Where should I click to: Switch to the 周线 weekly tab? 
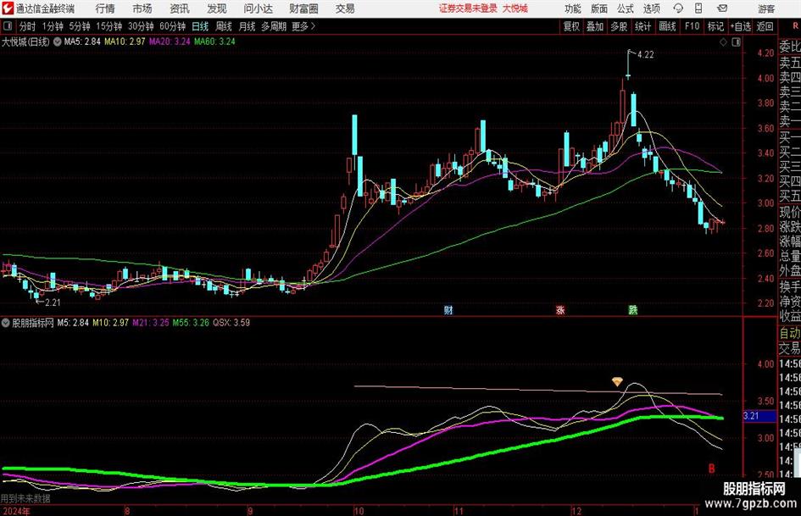click(224, 26)
